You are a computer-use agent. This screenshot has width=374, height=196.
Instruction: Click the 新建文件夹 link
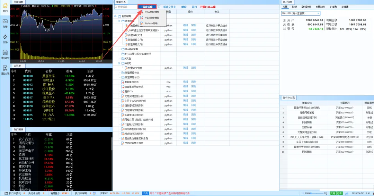point(170,7)
